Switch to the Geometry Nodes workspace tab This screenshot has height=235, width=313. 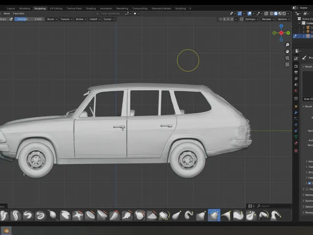coord(161,8)
